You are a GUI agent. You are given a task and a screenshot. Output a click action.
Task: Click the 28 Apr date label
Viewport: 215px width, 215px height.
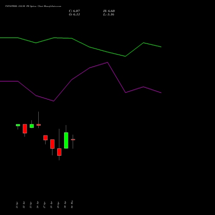(51, 205)
